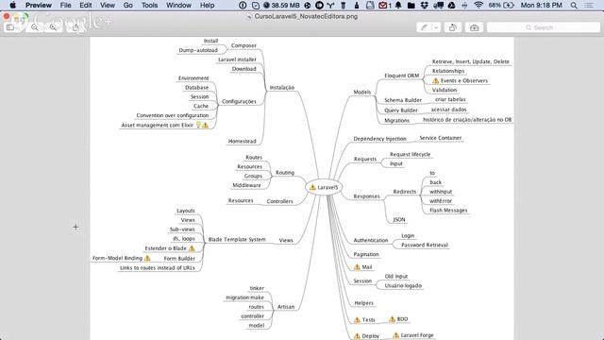Open the File menu

[x=65, y=6]
